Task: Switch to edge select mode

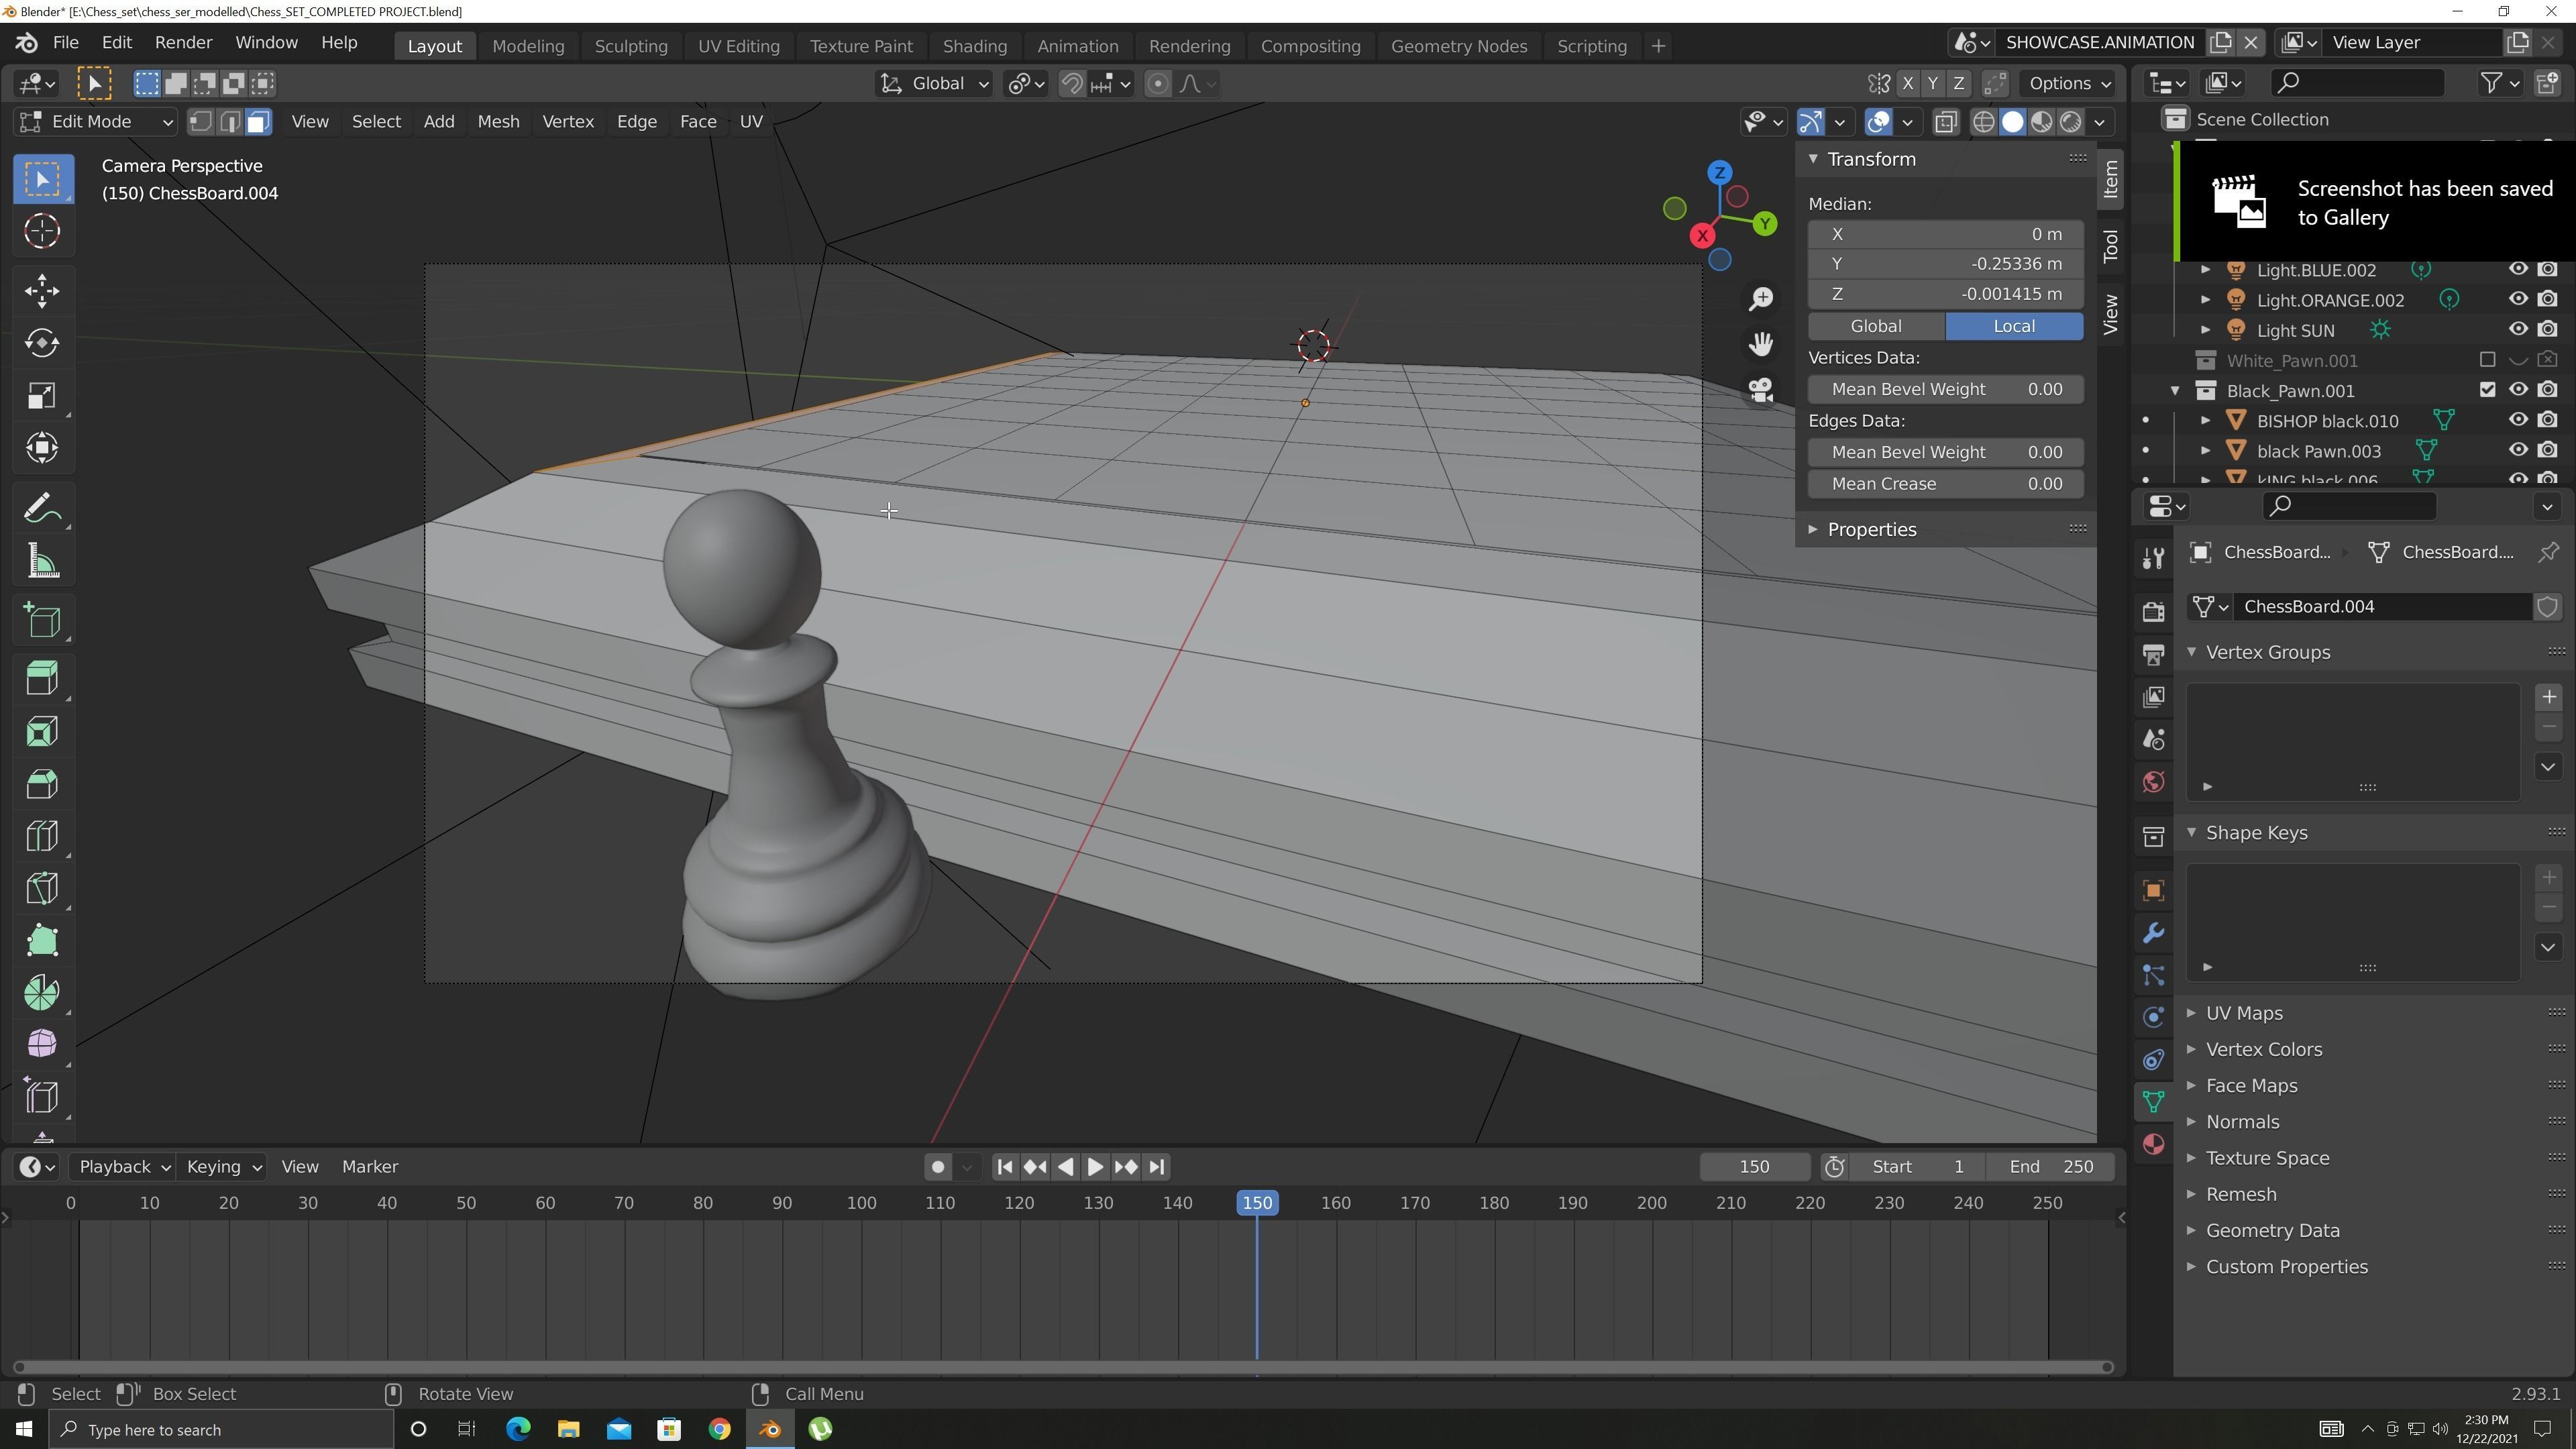Action: pos(230,122)
